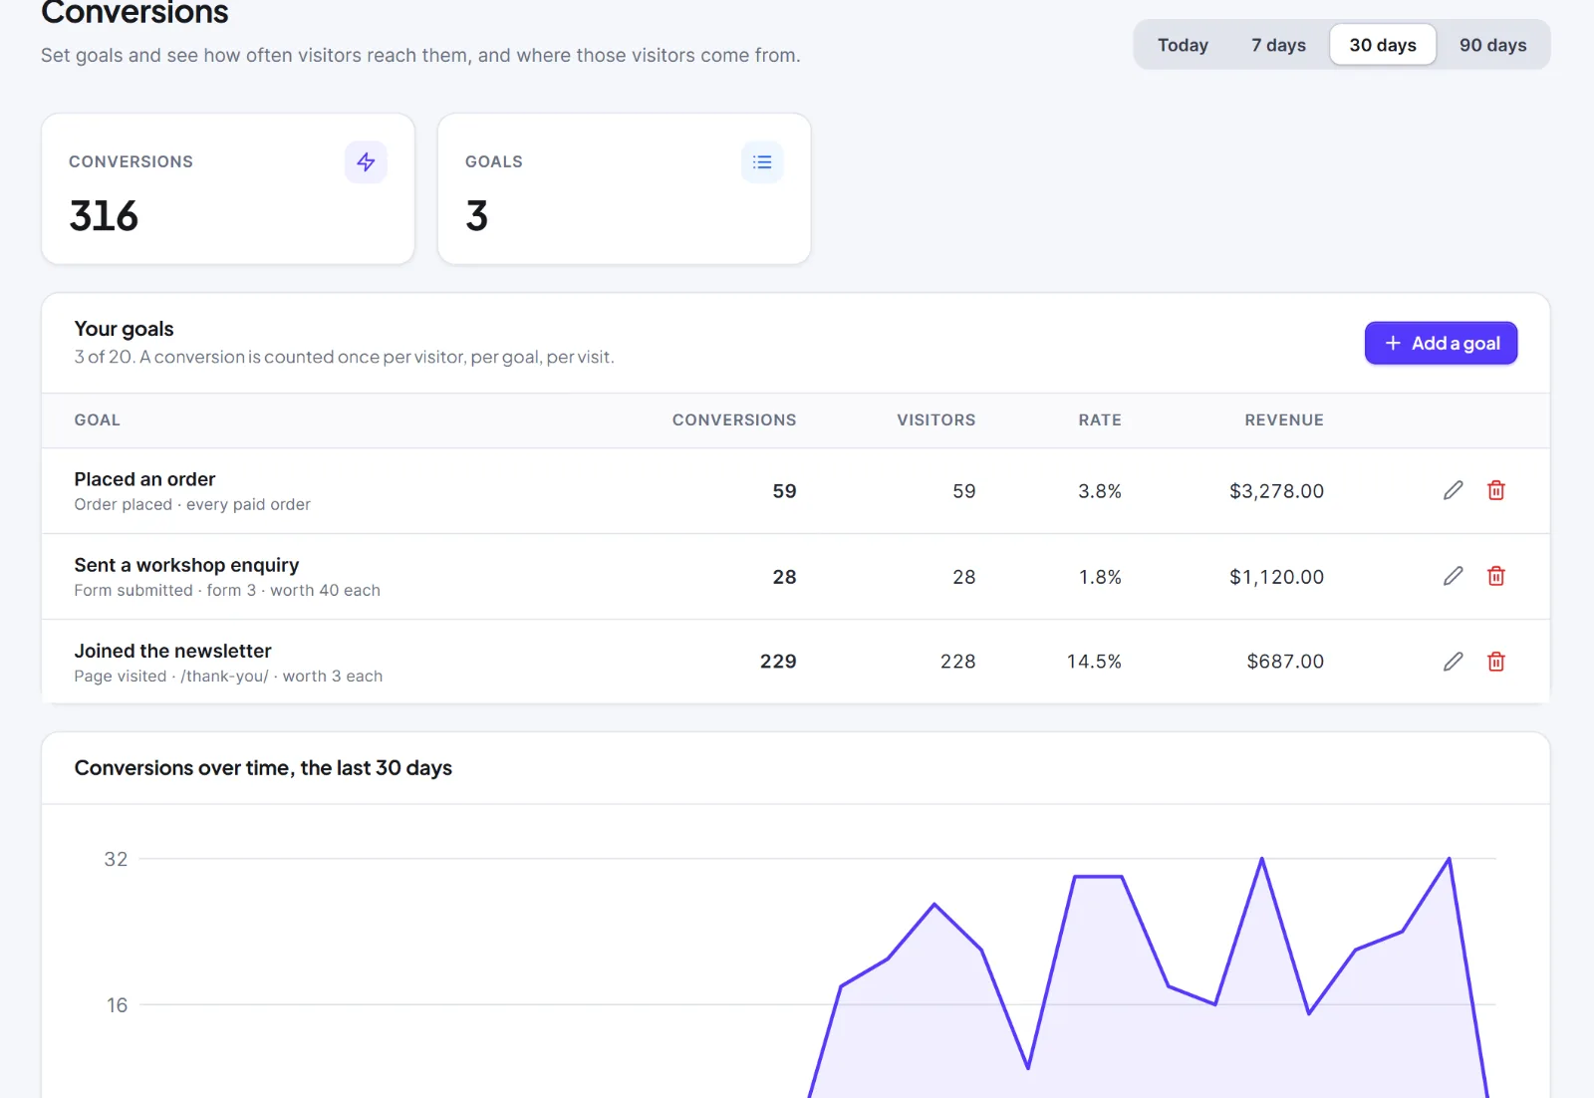Click the $3,278.00 revenue value

point(1276,491)
